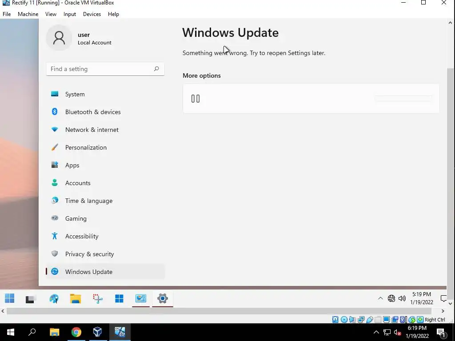Screen dimensions: 455x341
Task: Click the pause icon under More options
Action: [196, 99]
